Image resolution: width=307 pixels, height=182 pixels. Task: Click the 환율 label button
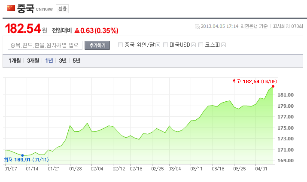tap(62, 9)
